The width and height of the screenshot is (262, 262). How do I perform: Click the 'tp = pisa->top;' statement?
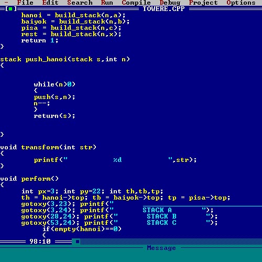coord(199,198)
